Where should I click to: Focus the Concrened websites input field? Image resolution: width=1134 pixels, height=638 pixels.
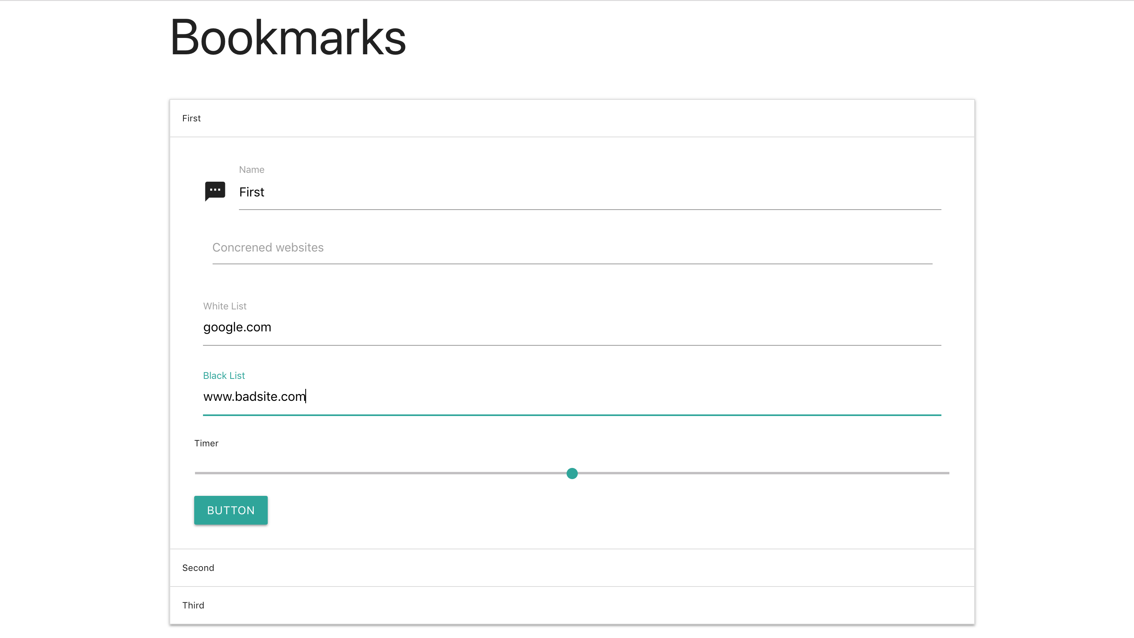(572, 248)
